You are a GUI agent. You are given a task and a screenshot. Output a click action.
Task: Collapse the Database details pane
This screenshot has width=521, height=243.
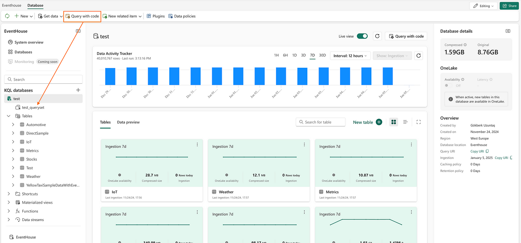pyautogui.click(x=508, y=31)
